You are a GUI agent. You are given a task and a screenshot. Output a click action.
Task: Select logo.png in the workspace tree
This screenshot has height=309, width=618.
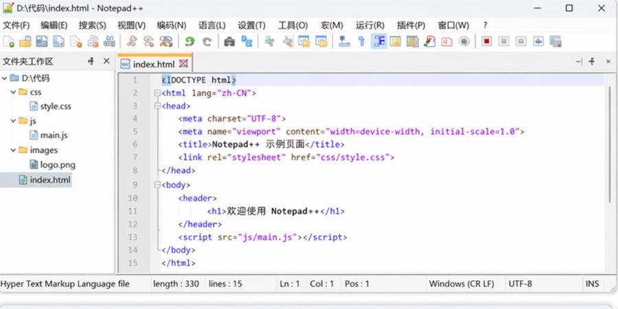[53, 165]
